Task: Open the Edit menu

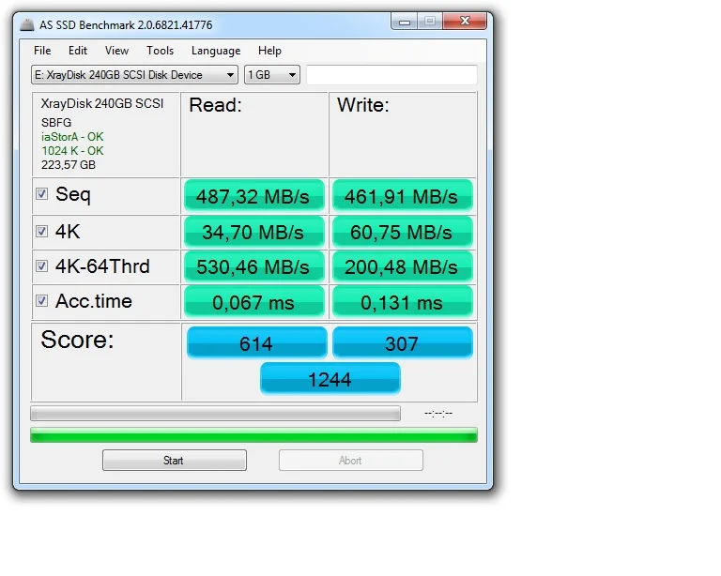Action: [78, 51]
